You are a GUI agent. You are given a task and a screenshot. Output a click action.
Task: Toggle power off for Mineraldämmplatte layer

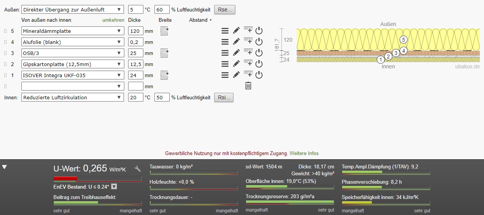[x=259, y=31]
